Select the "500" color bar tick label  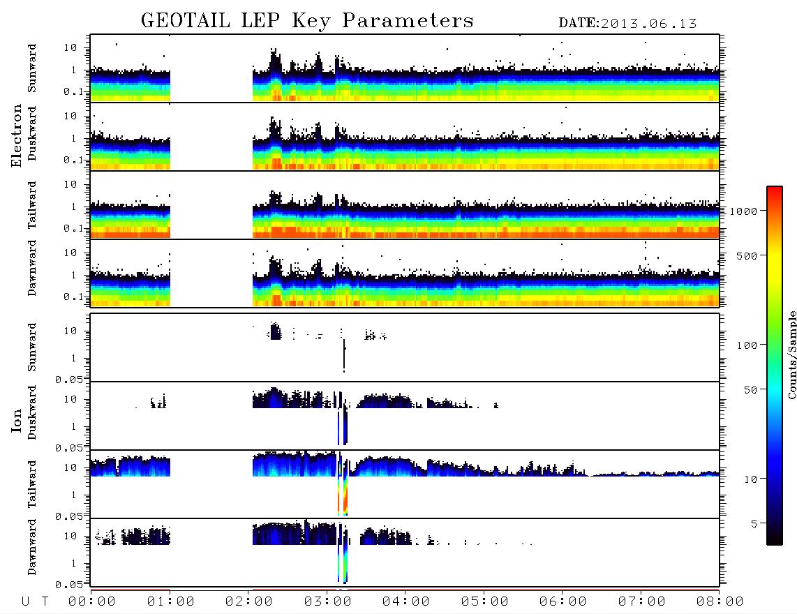tap(747, 255)
